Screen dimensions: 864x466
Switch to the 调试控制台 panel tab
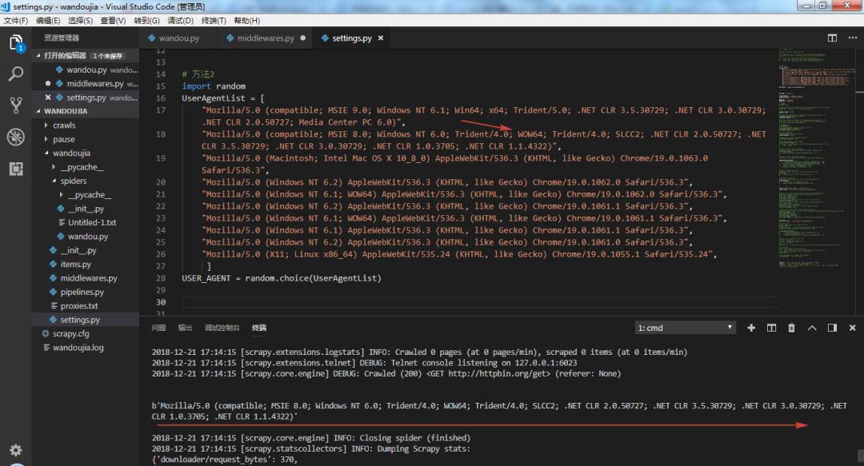222,328
